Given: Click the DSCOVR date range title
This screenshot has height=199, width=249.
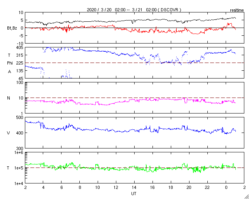Looking at the screenshot, I should tap(134, 10).
